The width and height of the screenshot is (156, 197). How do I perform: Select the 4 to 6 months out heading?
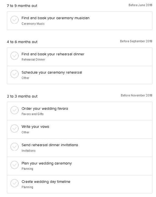point(22,42)
